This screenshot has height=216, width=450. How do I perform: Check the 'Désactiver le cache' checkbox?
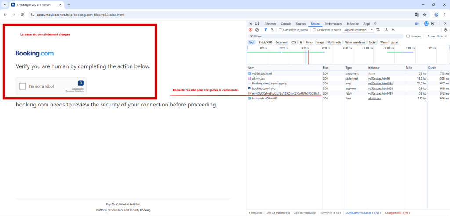click(314, 30)
